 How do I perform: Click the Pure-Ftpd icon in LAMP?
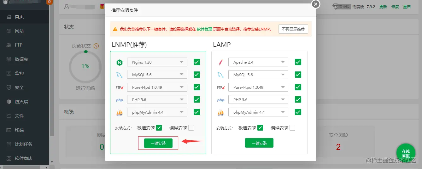point(221,87)
